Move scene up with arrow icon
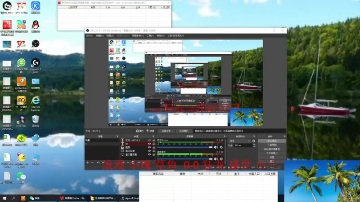The width and height of the screenshot is (360, 202). tap(98, 162)
